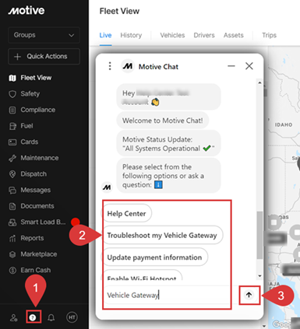This screenshot has height=329, width=300.
Task: Switch to the Live tab
Action: pos(105,35)
